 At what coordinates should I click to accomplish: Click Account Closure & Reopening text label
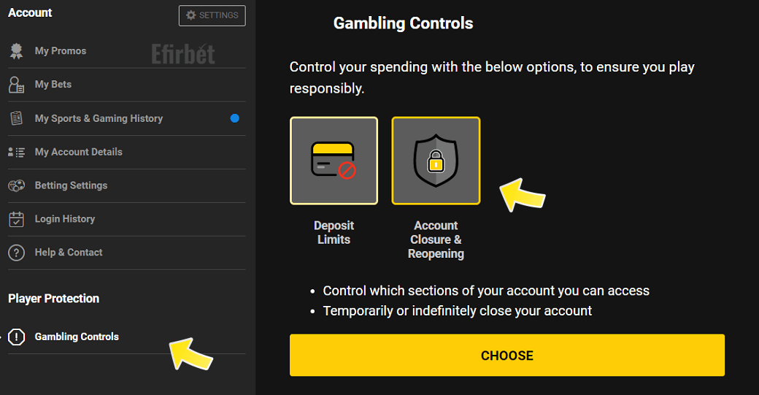point(436,239)
